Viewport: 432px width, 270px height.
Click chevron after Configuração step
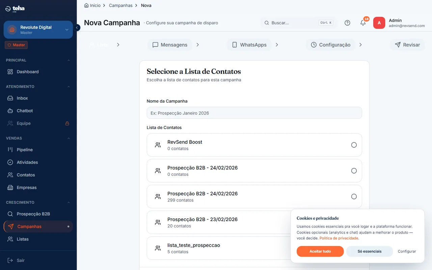(360, 45)
